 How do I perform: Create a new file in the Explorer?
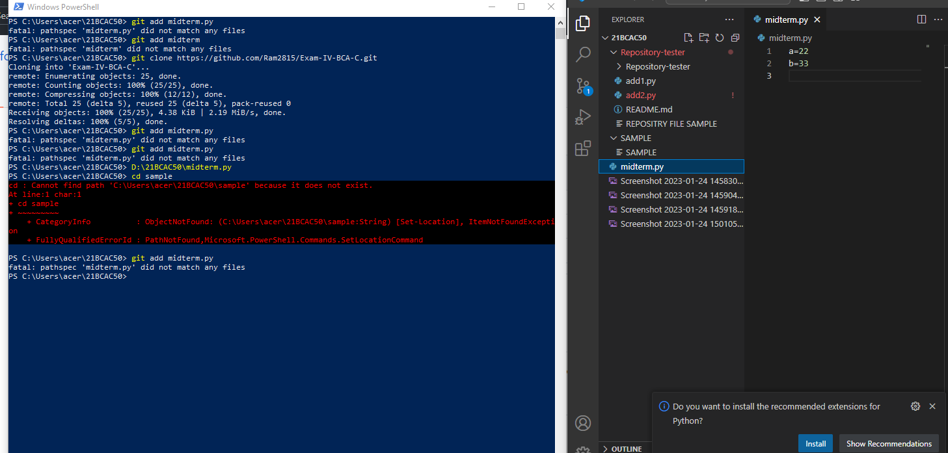[688, 38]
